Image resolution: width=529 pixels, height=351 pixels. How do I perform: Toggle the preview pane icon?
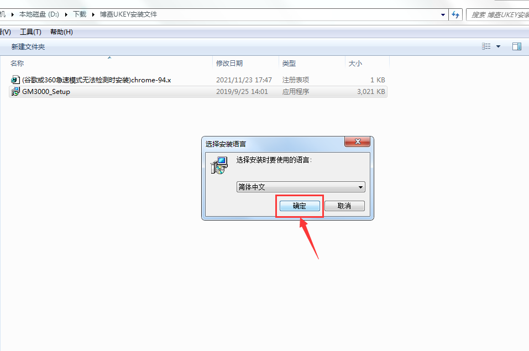coord(516,46)
